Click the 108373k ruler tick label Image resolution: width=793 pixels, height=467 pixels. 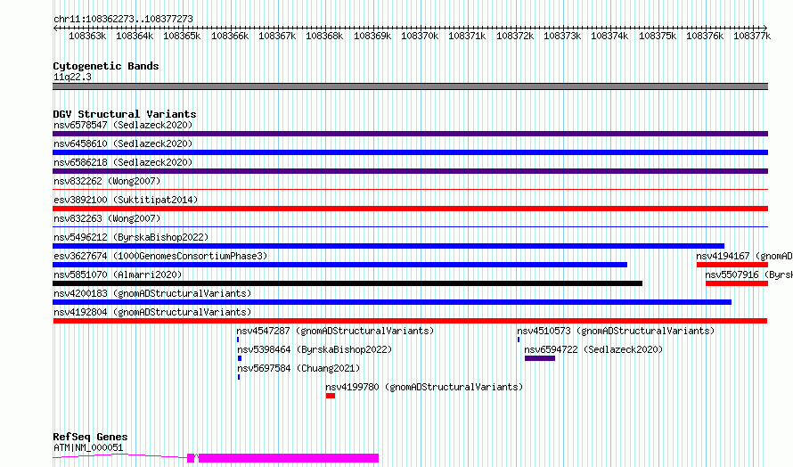[562, 36]
